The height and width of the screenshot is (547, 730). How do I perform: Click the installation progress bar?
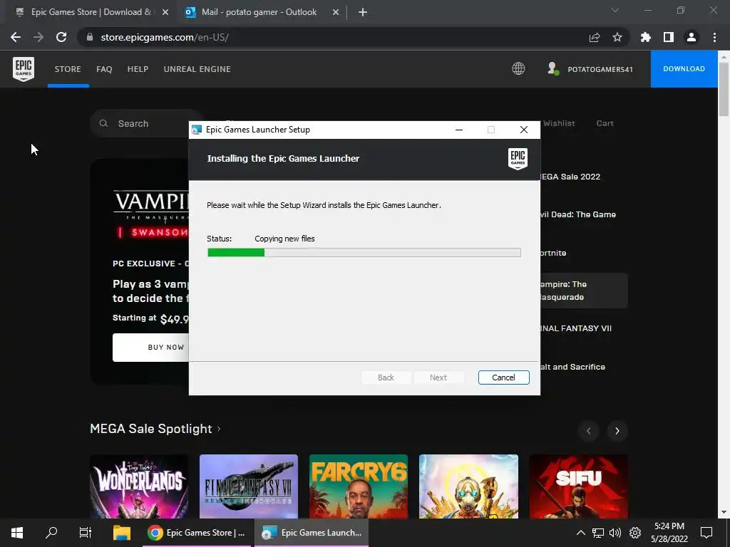point(364,253)
